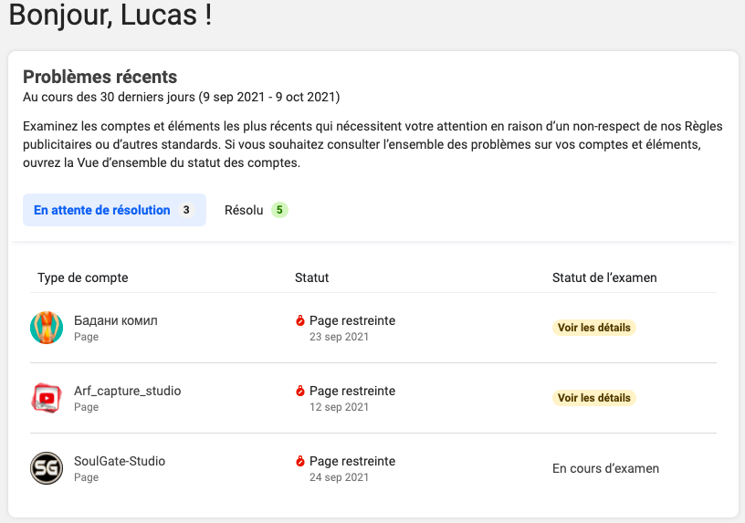Switch to the Résolu tab
Screen dimensions: 745x523
click(x=256, y=210)
